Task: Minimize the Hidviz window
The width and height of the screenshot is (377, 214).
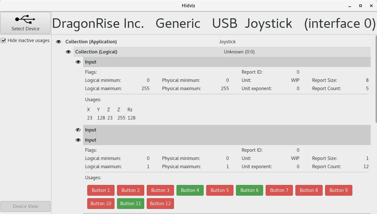Action: (350, 6)
